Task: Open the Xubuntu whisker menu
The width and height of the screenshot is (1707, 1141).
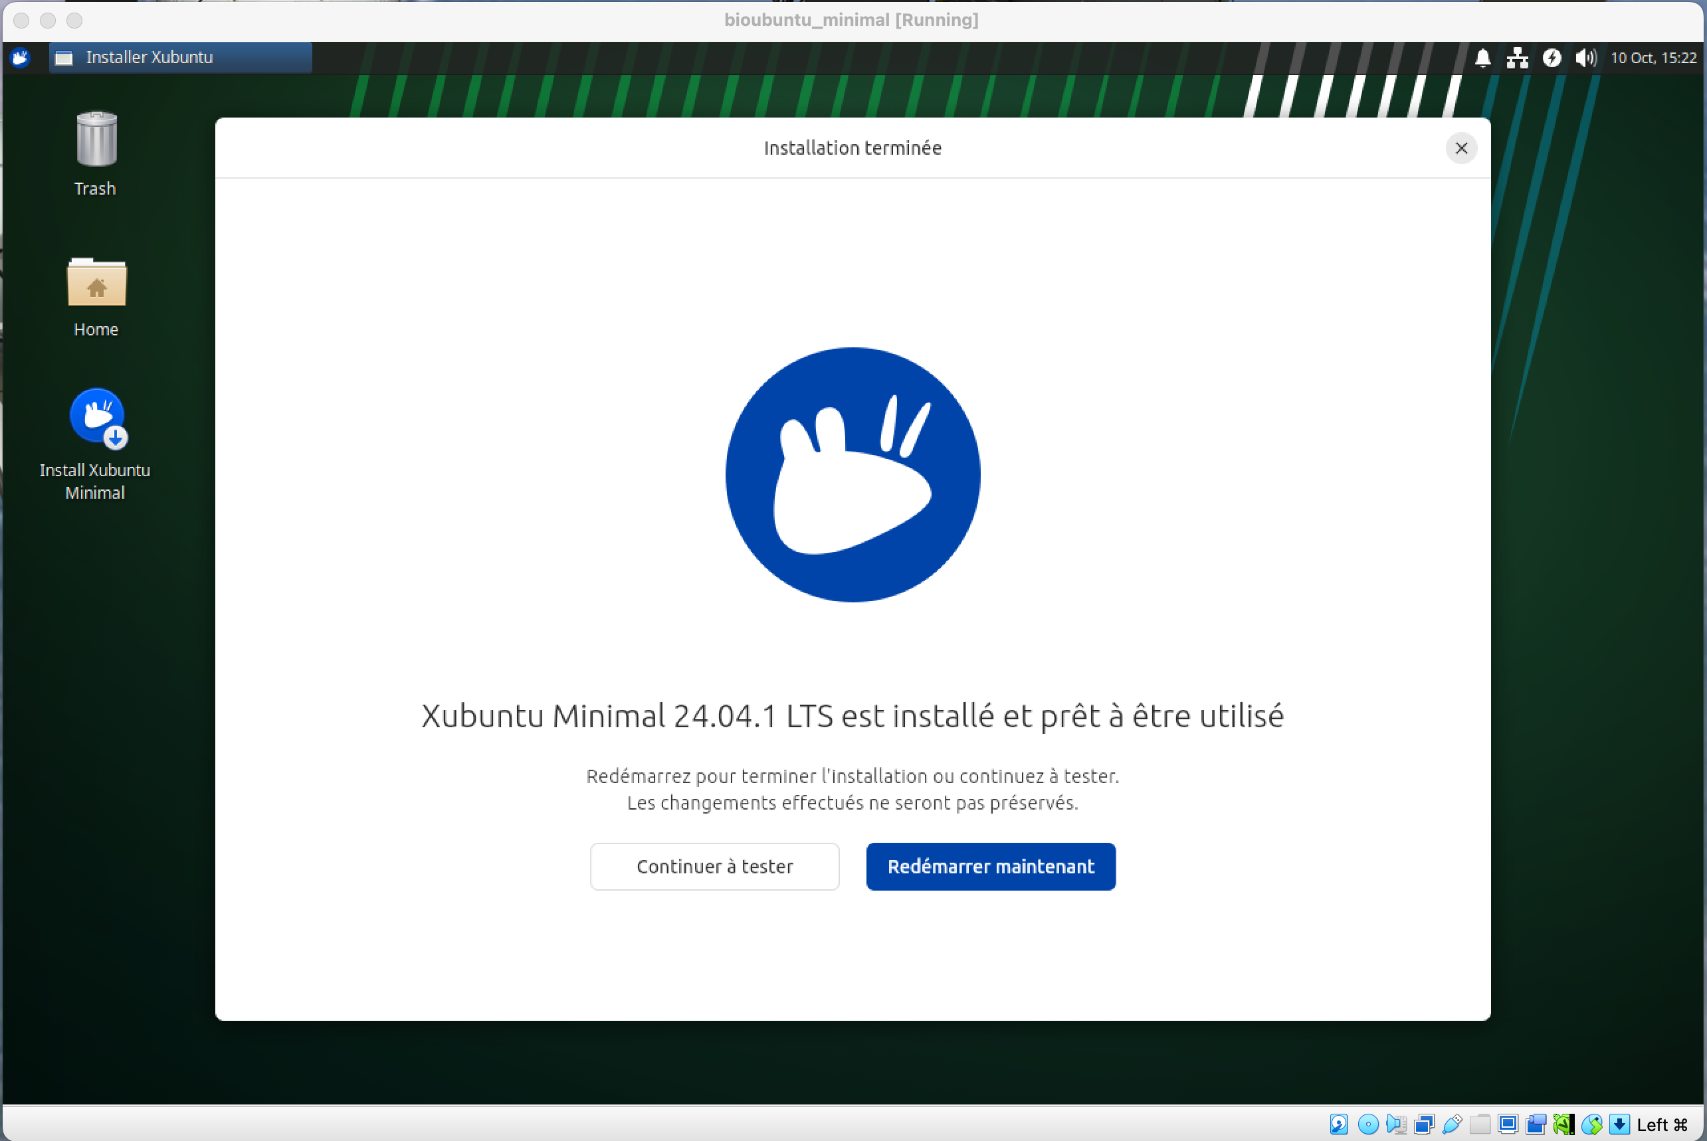Action: [20, 58]
